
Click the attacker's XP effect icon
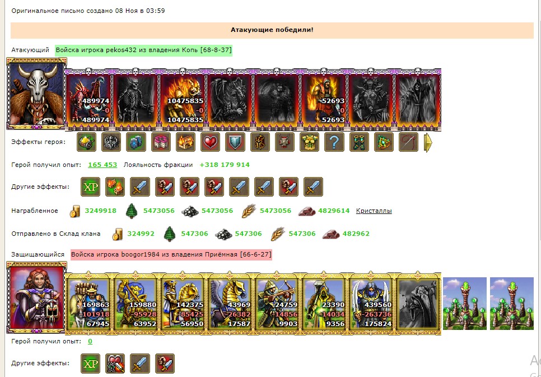coord(90,187)
